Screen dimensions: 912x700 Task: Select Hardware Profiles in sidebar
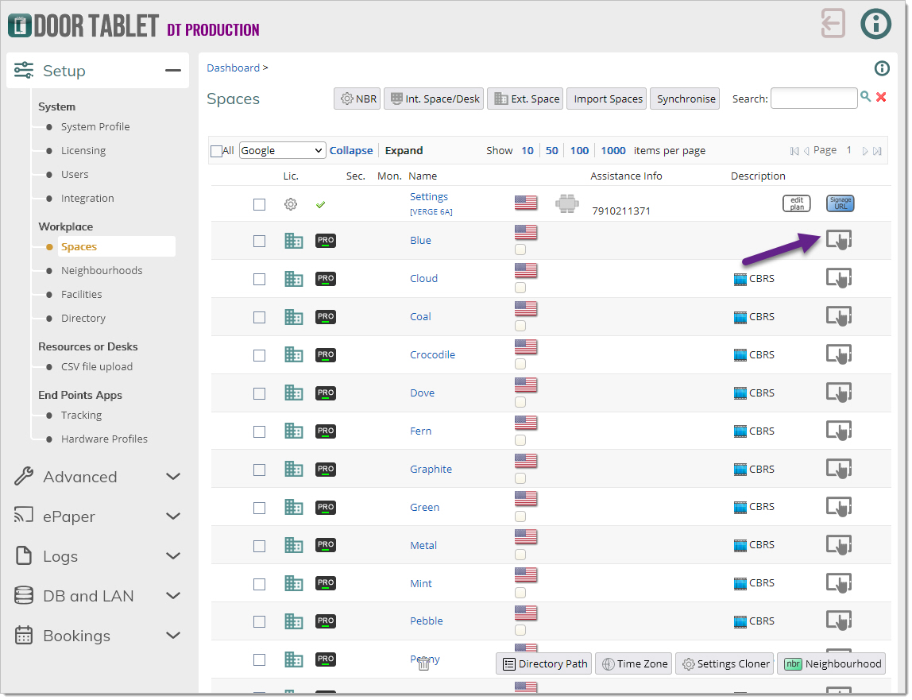pyautogui.click(x=104, y=439)
